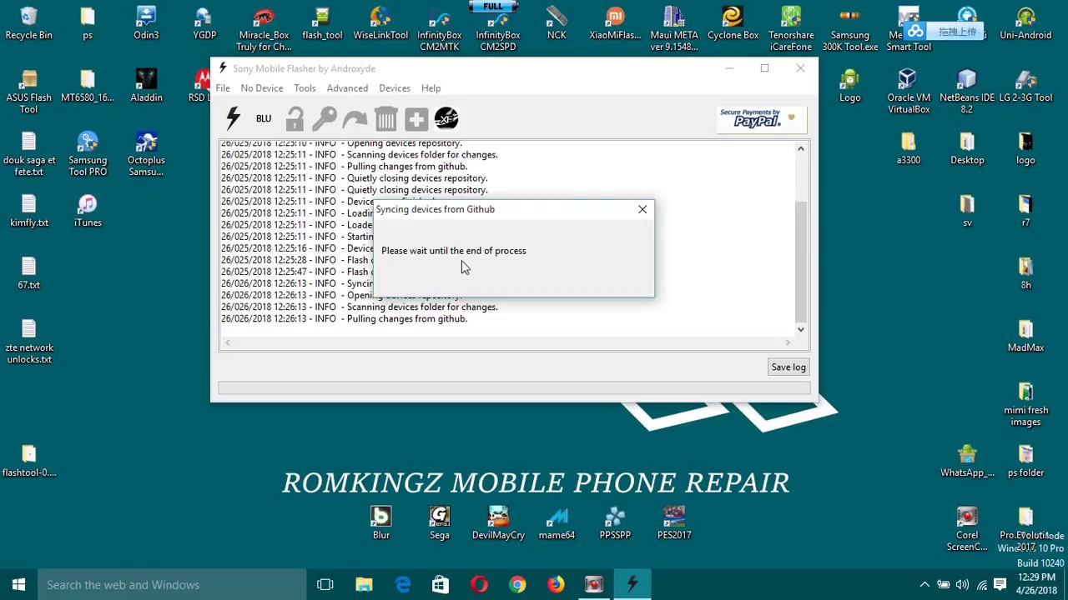Image resolution: width=1068 pixels, height=600 pixels.
Task: Open the Windows Start menu
Action: pyautogui.click(x=18, y=585)
